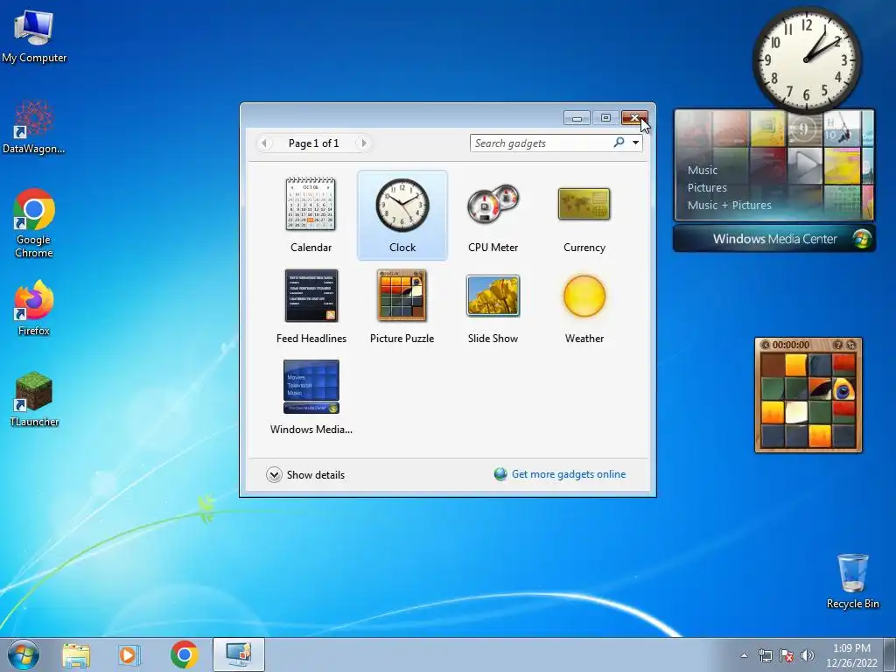Open Chrome from the taskbar

pyautogui.click(x=184, y=654)
